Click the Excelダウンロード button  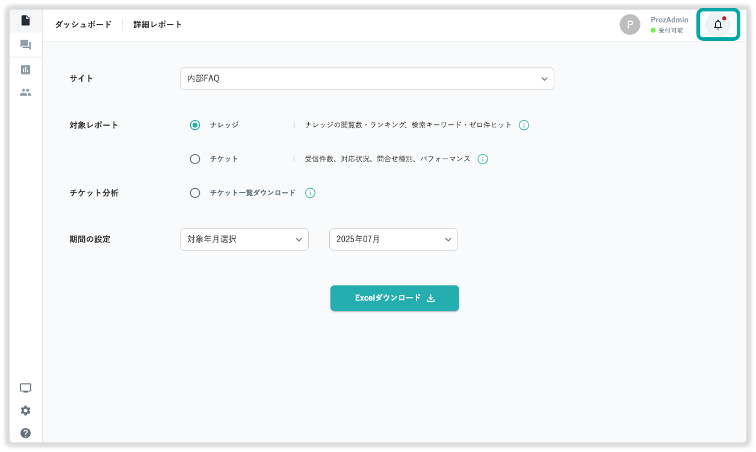[394, 298]
